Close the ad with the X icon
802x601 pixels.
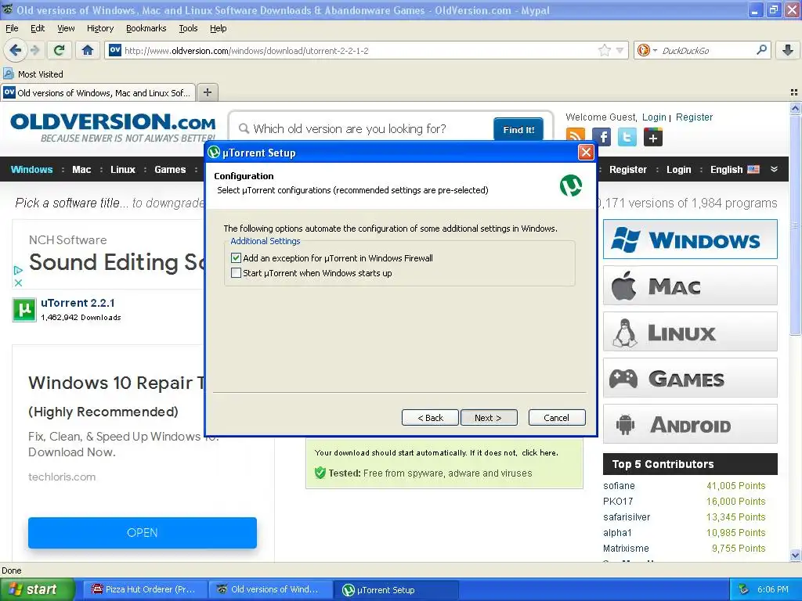(x=18, y=283)
